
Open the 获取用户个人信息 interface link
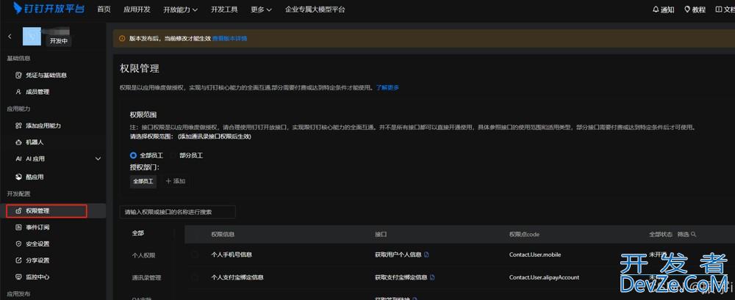(398, 255)
